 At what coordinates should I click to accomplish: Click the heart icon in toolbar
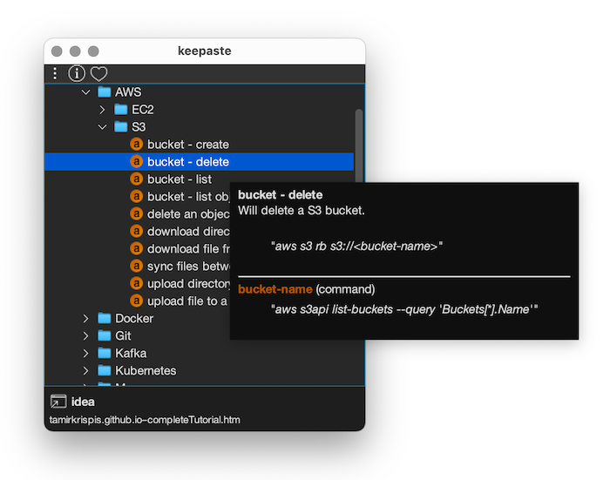coord(98,73)
